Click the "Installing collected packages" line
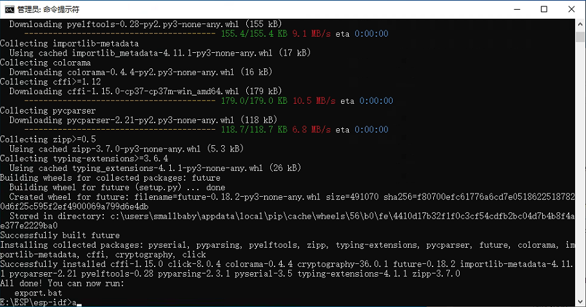The image size is (586, 307). (x=288, y=245)
